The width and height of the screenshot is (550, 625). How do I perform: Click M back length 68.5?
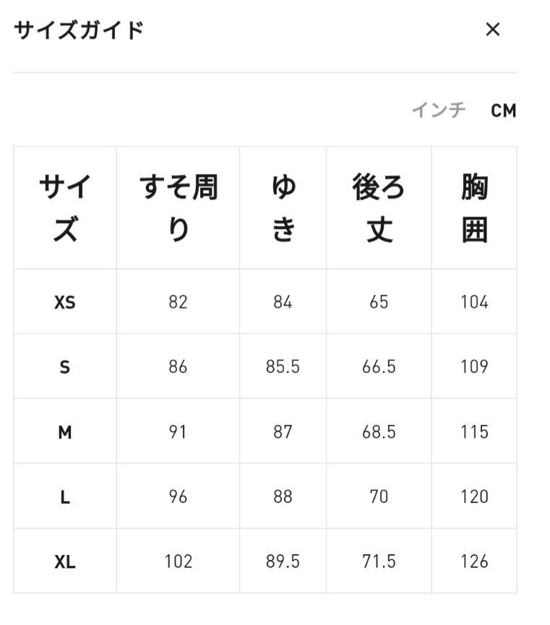click(379, 432)
